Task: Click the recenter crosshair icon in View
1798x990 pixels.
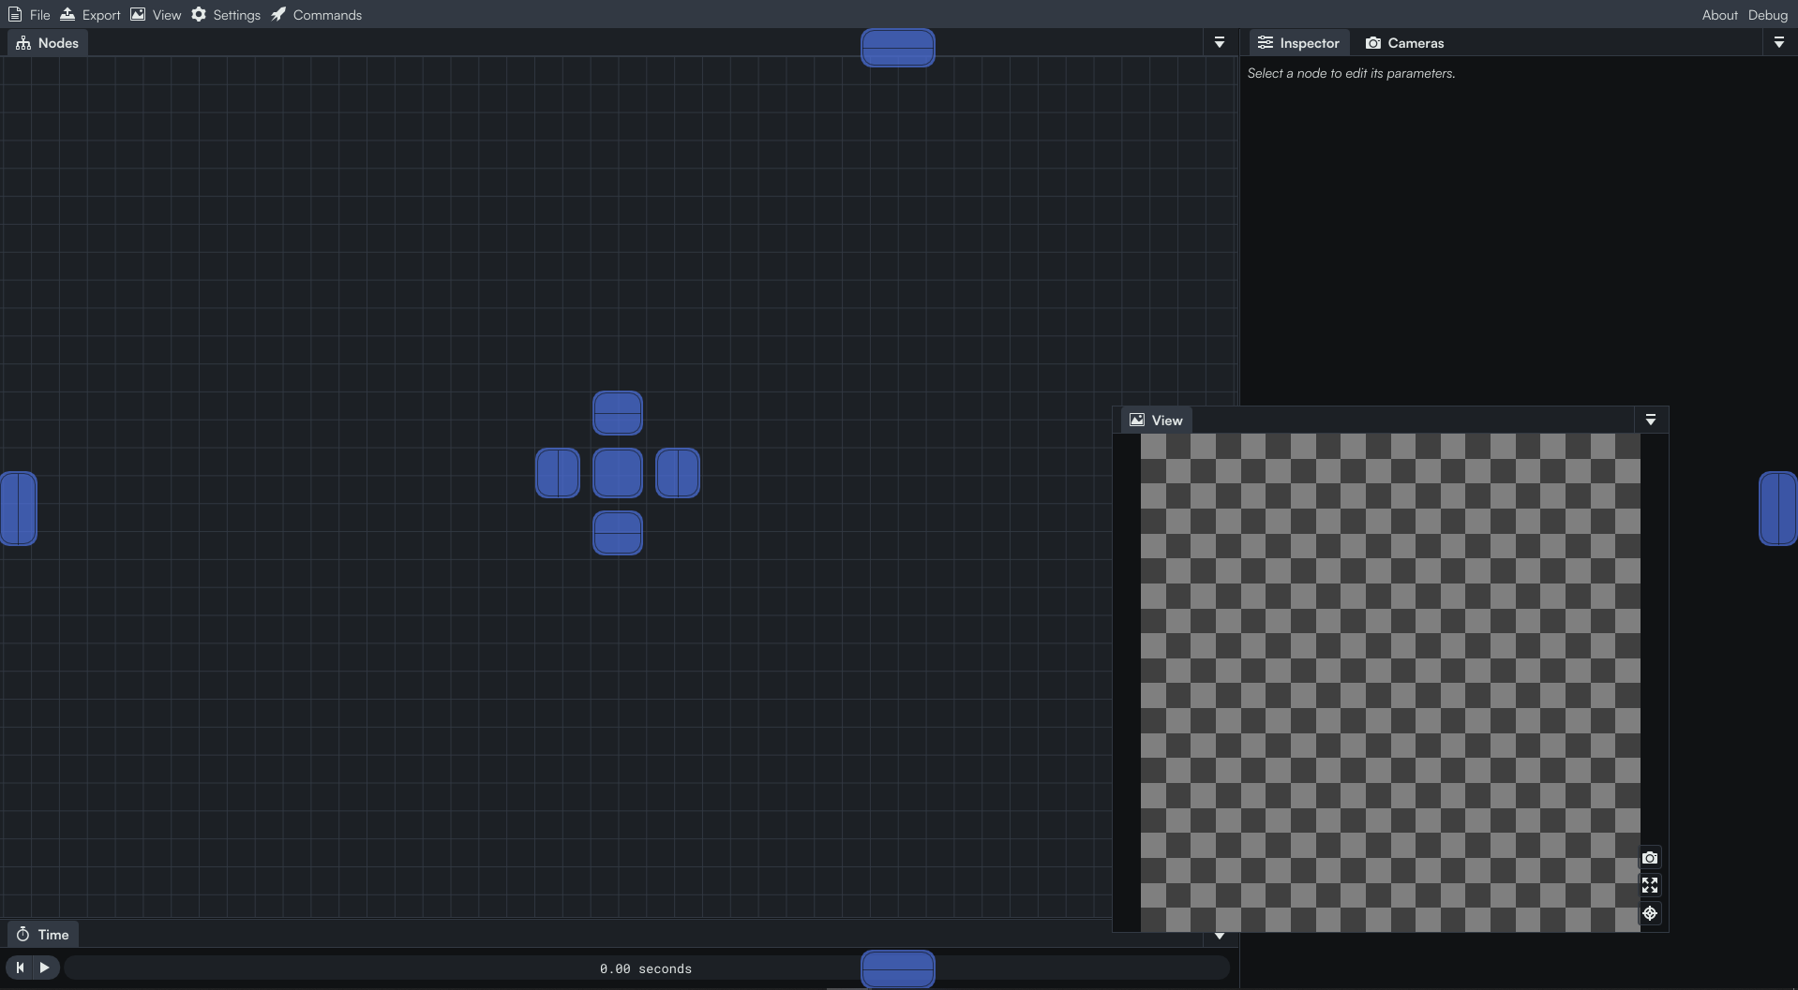Action: (1650, 913)
